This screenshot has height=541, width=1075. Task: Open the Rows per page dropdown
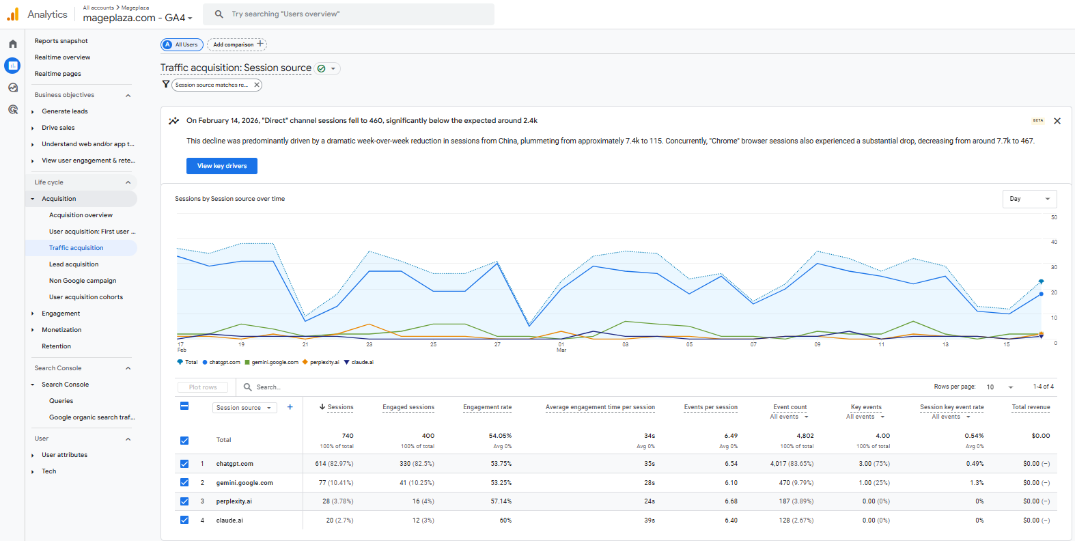coord(999,387)
